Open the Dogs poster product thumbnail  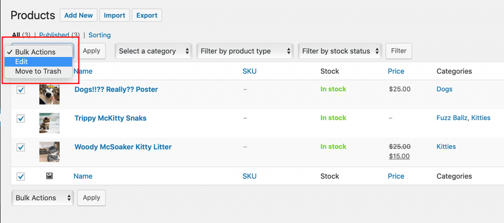49,94
